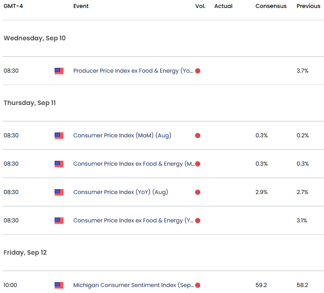The image size is (324, 293).
Task: Open Producer Price Index ex Food & Energy event
Action: pyautogui.click(x=133, y=71)
